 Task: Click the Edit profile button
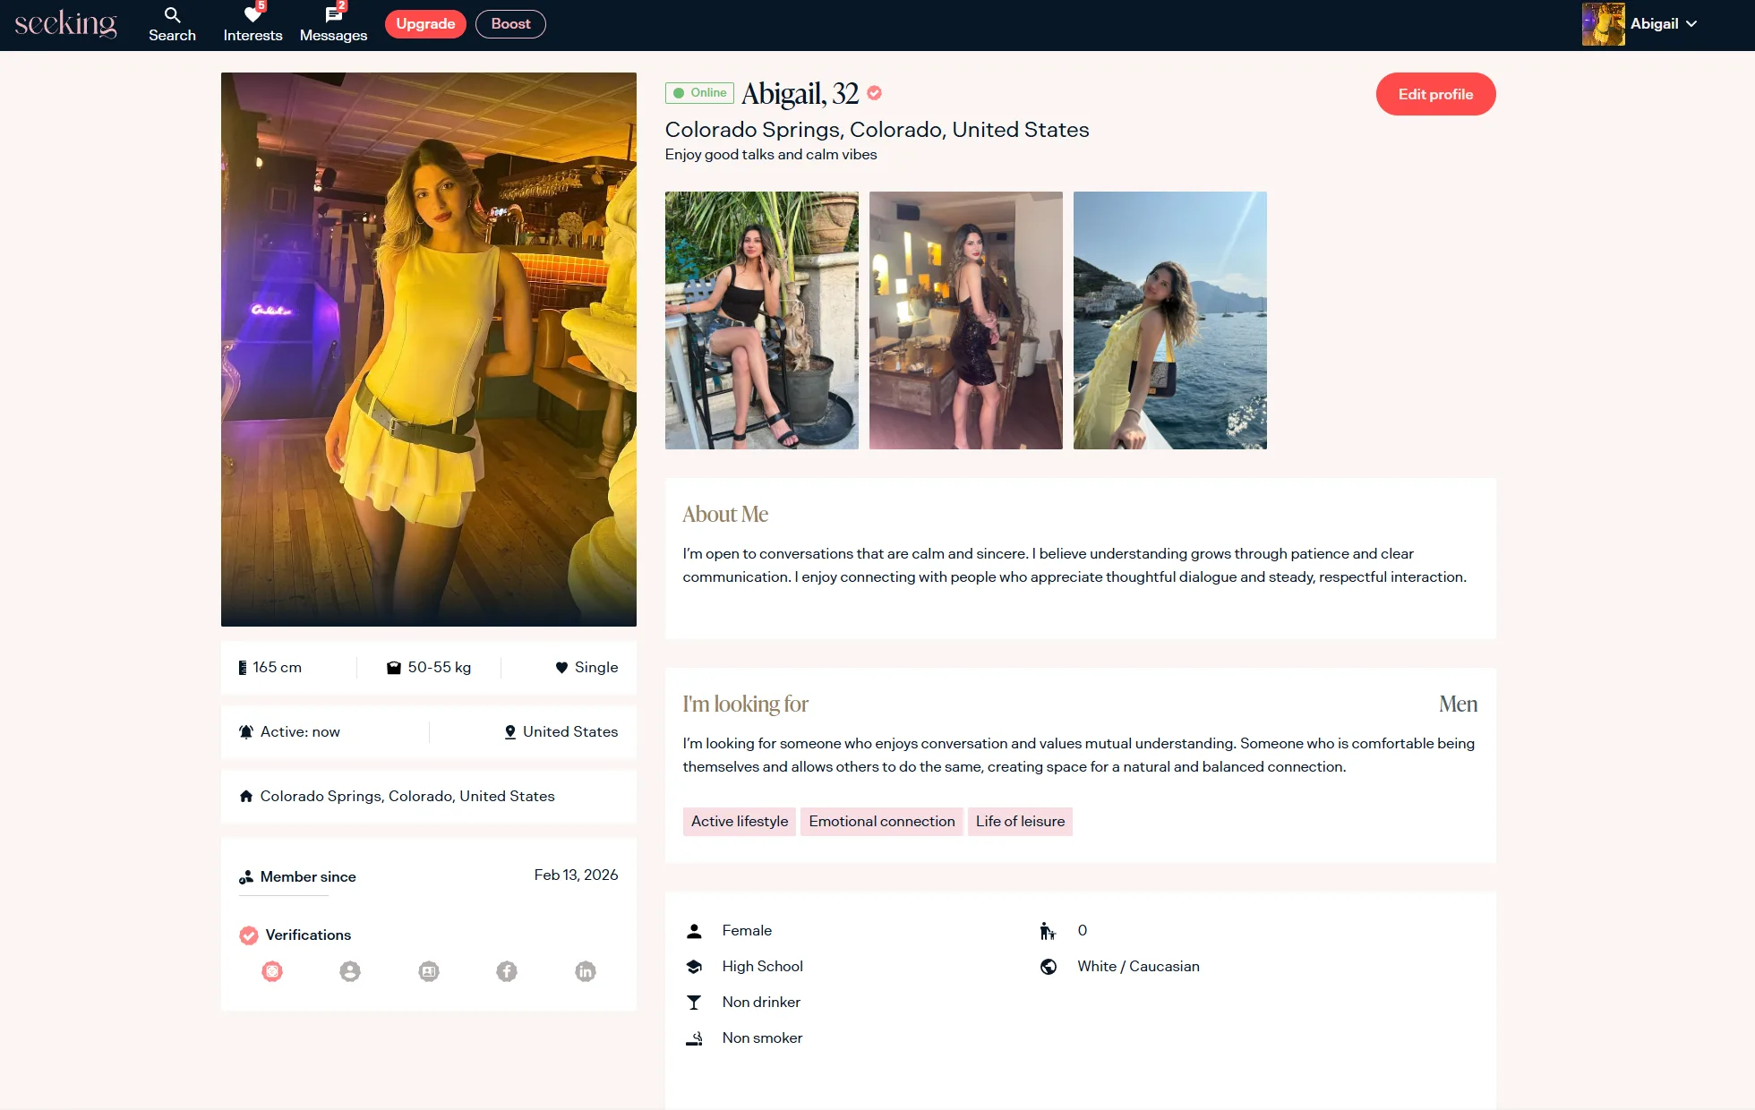(x=1435, y=94)
